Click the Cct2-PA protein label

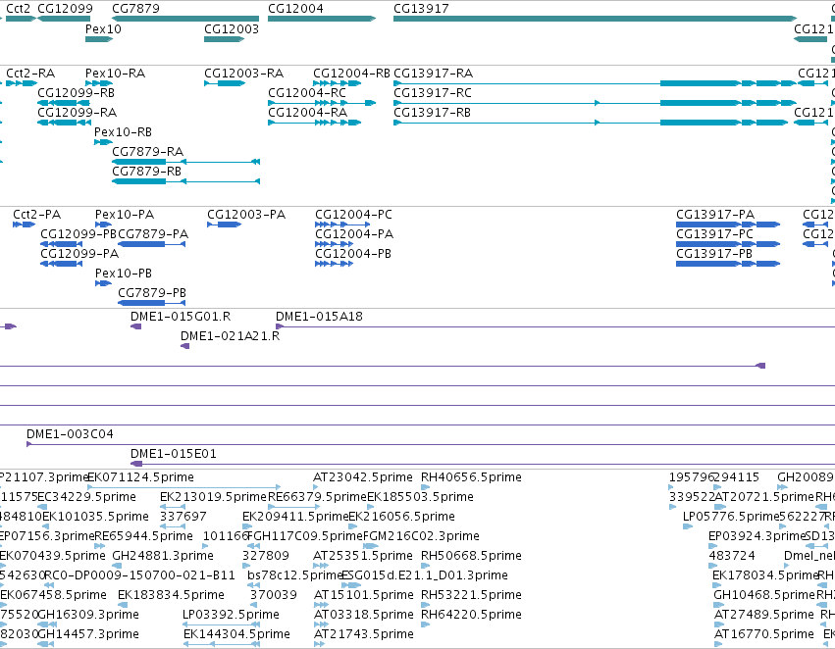click(x=36, y=215)
